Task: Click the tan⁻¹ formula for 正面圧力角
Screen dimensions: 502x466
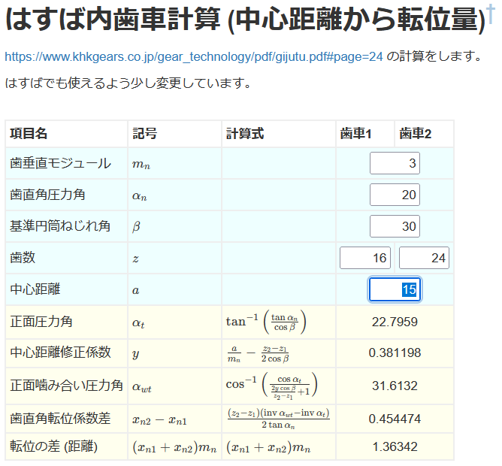Action: click(x=266, y=322)
